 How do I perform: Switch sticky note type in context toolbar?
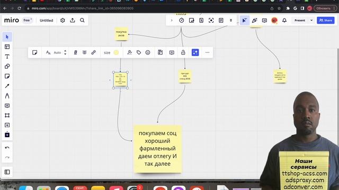(34, 53)
